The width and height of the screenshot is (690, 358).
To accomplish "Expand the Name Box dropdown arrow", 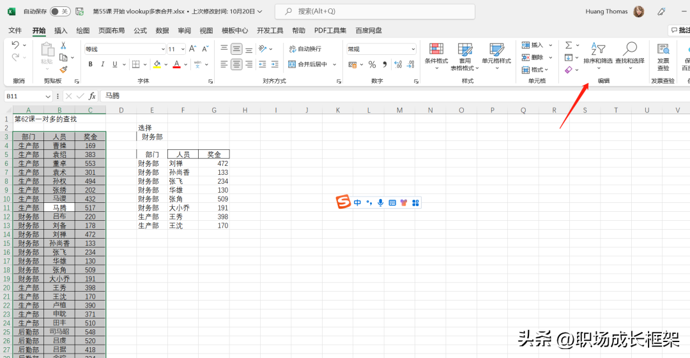I will (x=48, y=96).
